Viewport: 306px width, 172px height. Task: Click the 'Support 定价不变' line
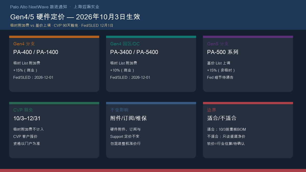pos(125,137)
